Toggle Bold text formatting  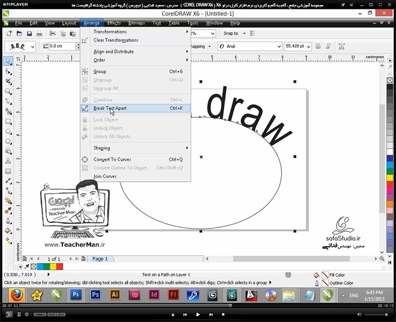318,46
